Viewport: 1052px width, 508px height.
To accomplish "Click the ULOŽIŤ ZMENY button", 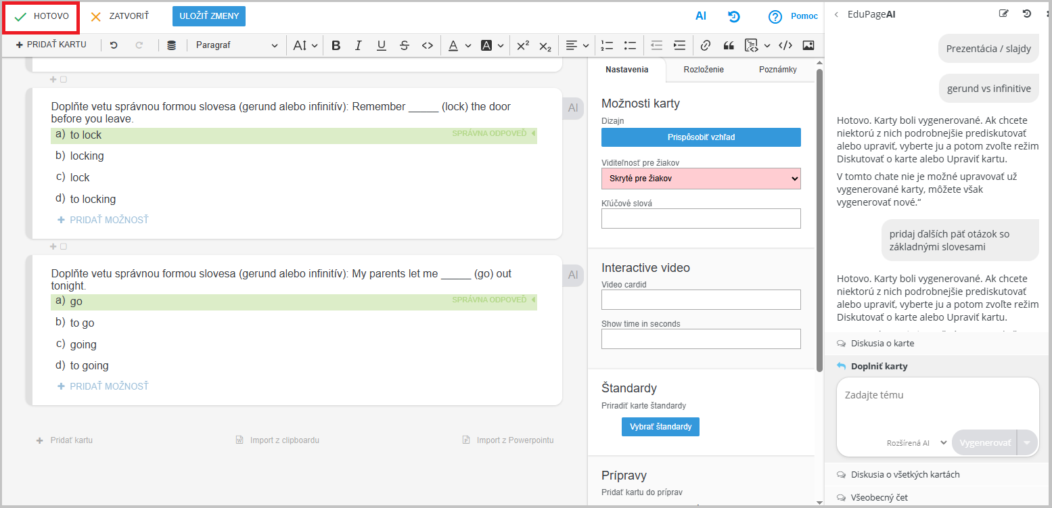I will [x=209, y=16].
